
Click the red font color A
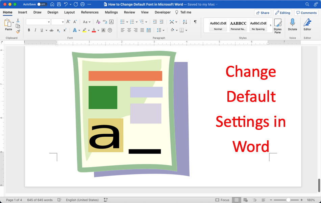point(94,30)
